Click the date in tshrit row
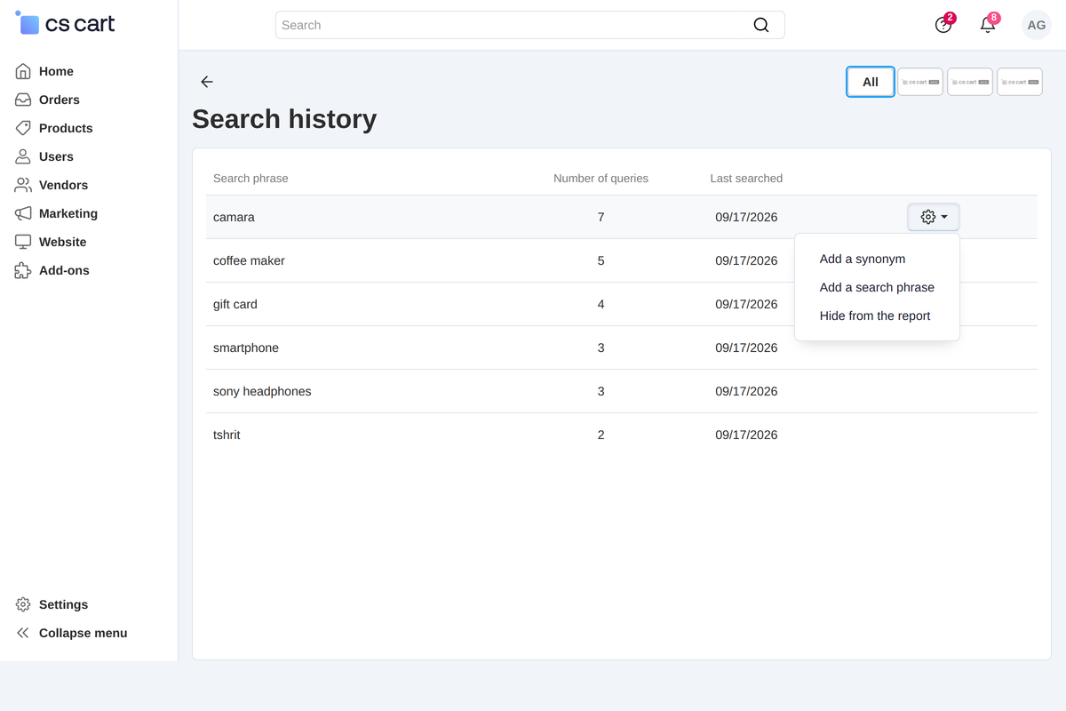The image size is (1066, 711). (746, 435)
